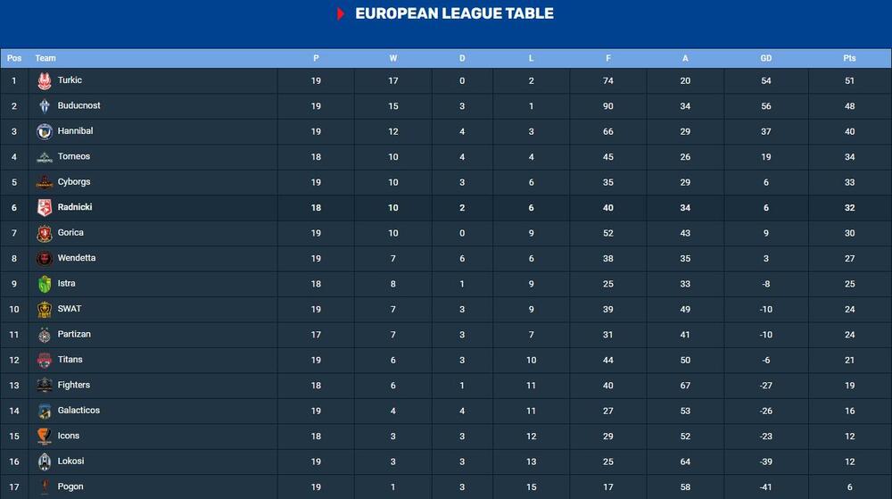Click the Titans team name

pos(70,360)
